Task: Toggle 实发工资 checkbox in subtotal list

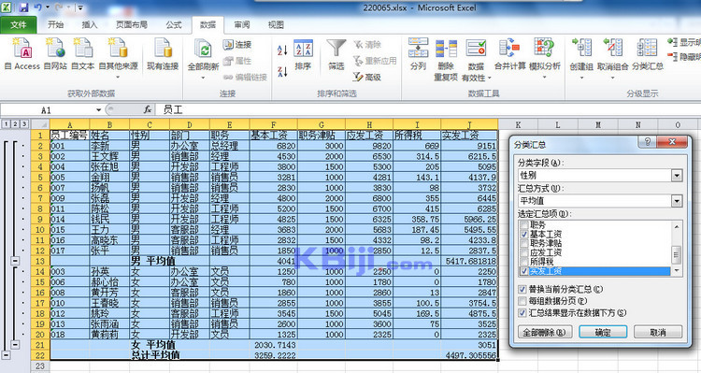Action: tap(524, 271)
